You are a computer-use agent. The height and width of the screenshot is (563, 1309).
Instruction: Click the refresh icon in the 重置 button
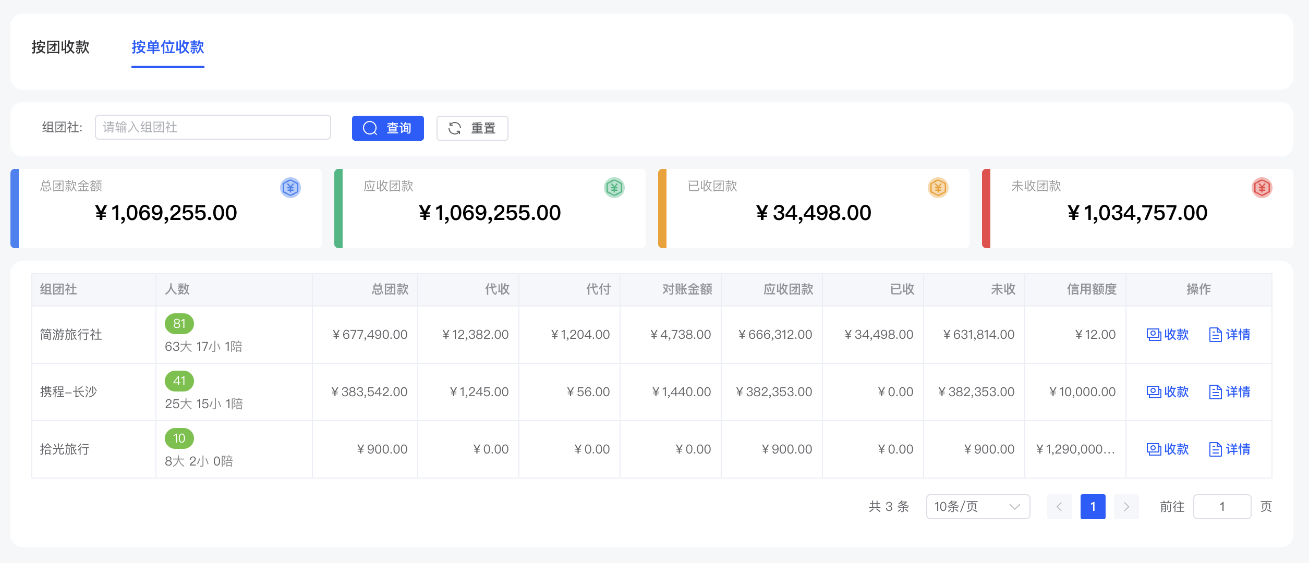coord(454,128)
